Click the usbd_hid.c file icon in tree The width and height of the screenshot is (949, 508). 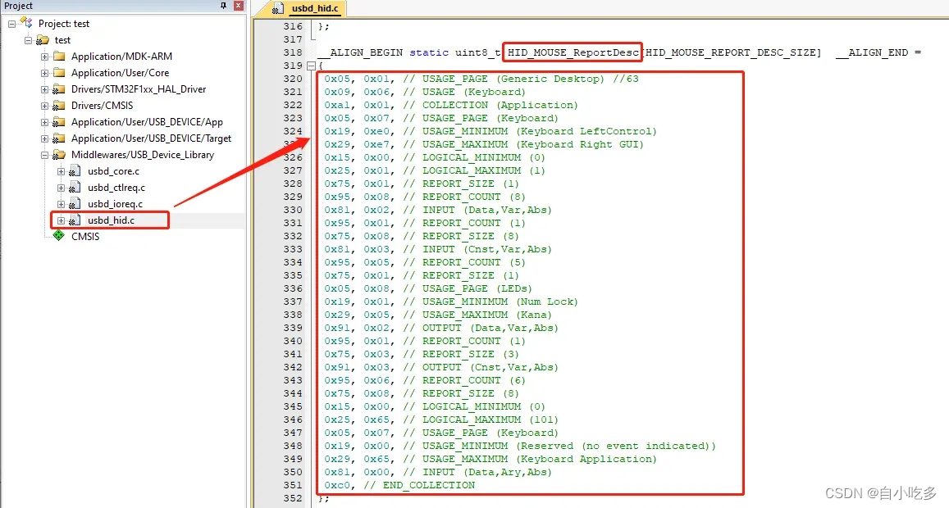pyautogui.click(x=75, y=220)
